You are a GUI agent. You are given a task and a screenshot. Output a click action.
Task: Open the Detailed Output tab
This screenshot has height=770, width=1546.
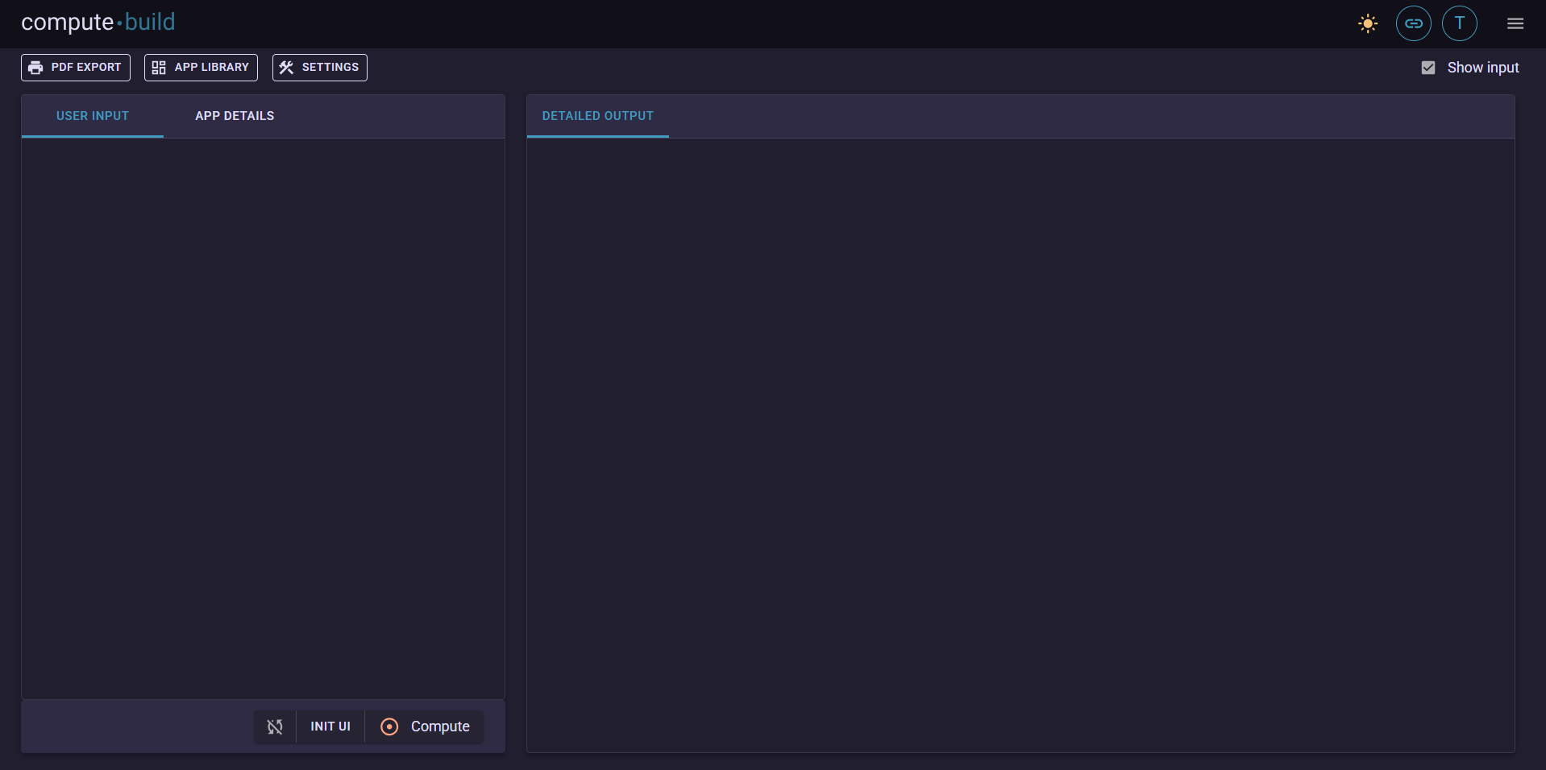point(597,116)
